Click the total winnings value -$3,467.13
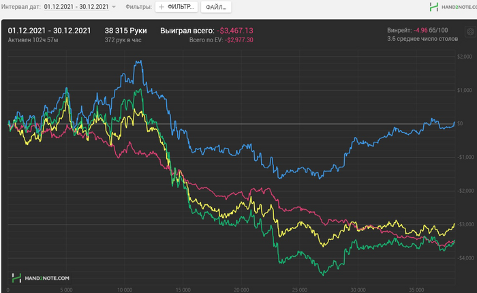Viewport: 477px width, 293px height. tap(234, 31)
